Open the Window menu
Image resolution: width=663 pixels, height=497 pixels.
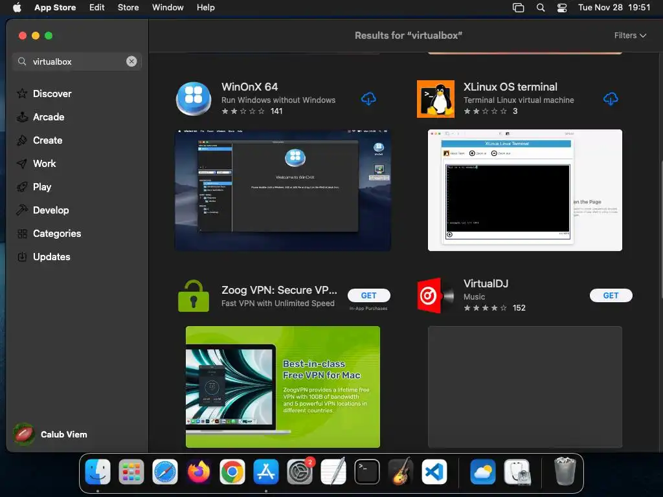coord(168,7)
